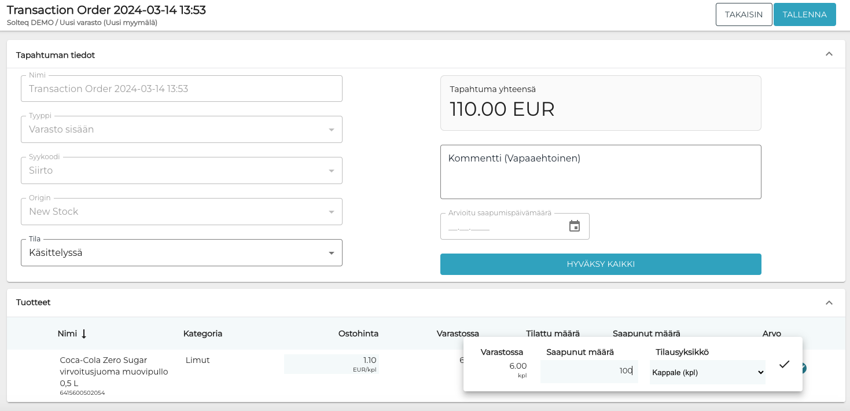Image resolution: width=850 pixels, height=411 pixels.
Task: Open the Tilausyksikkö unit dropdown
Action: coord(707,372)
